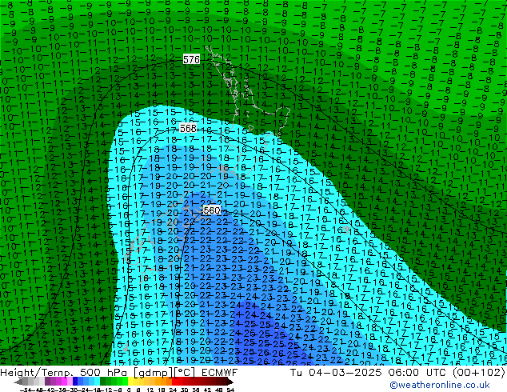Screen dimensions: 507x392
Task: Click the 576 height contour label
Action: coord(191,60)
